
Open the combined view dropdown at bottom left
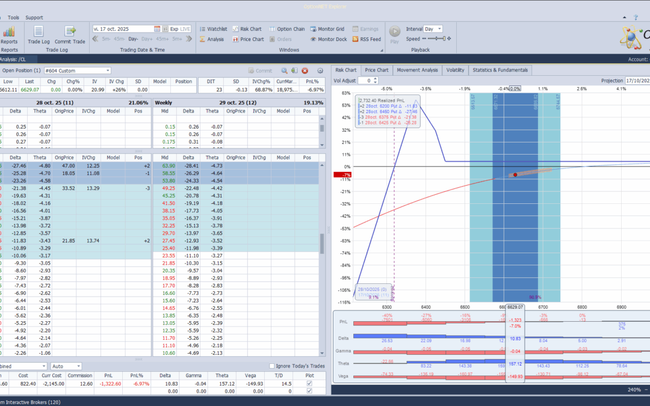pyautogui.click(x=23, y=366)
